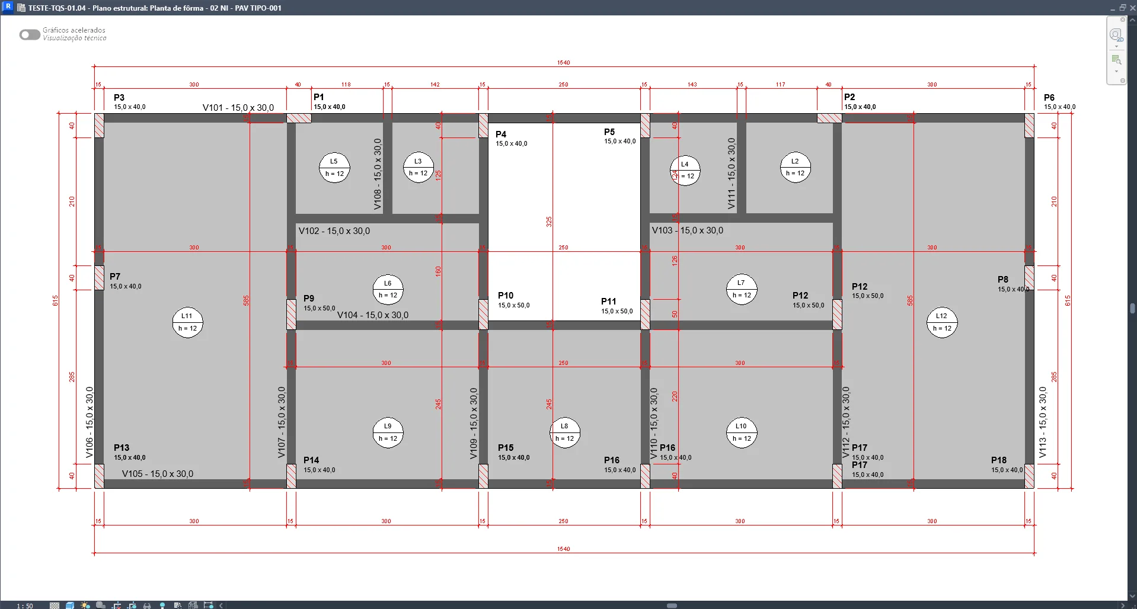
Task: Click the Show Crop Region icon
Action: point(132,605)
